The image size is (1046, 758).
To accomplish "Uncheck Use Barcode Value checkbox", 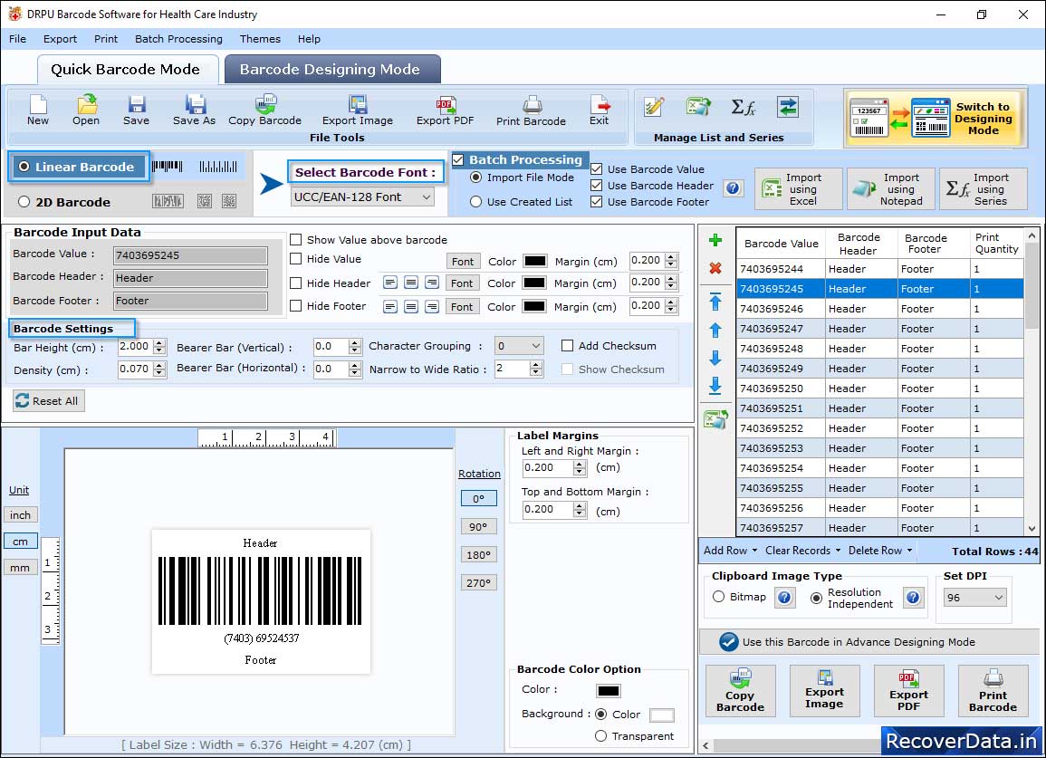I will click(597, 168).
